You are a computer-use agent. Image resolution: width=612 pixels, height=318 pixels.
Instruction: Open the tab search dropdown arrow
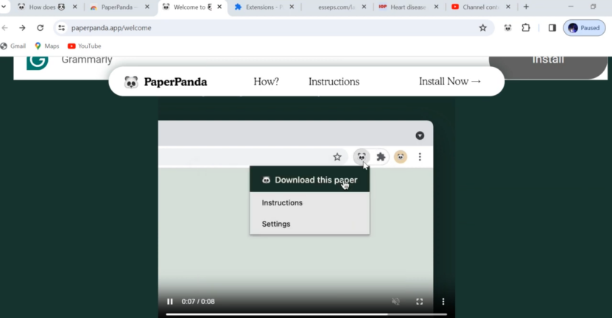click(4, 7)
